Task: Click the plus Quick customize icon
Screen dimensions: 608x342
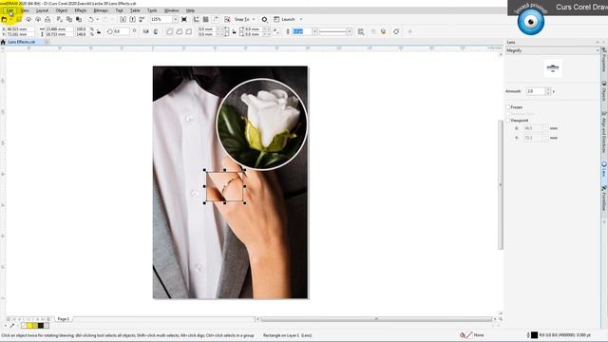Action: click(409, 31)
